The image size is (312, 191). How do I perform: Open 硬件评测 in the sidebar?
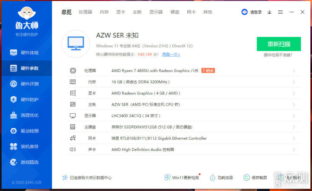click(x=27, y=84)
